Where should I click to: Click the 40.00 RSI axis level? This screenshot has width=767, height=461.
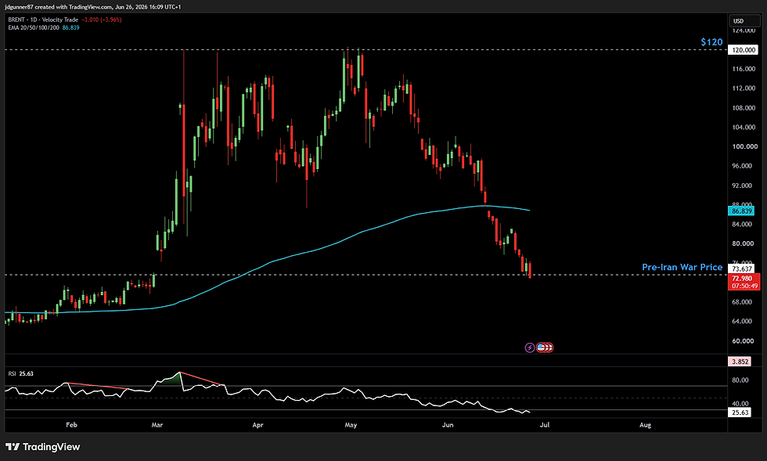740,404
